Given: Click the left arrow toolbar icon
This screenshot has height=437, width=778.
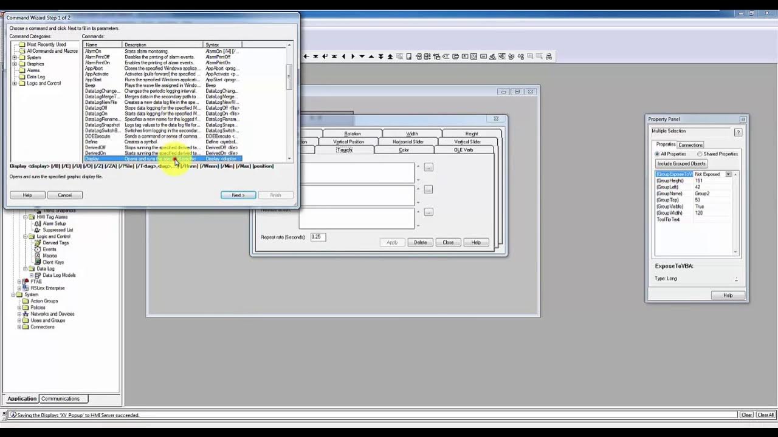Looking at the screenshot, I should click(306, 56).
